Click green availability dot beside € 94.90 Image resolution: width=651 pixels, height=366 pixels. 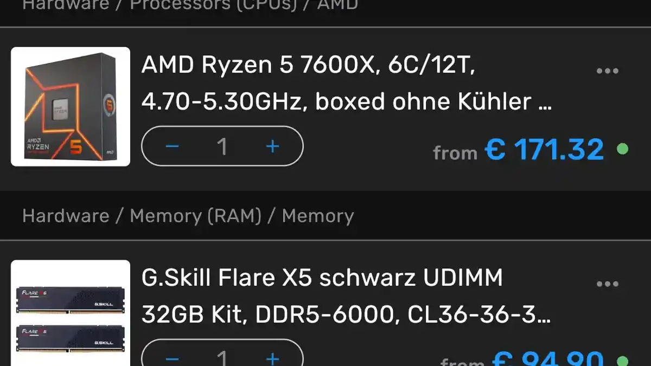point(623,360)
